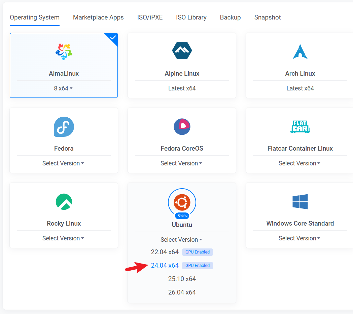Click the Arch Linux logo icon
The width and height of the screenshot is (353, 314).
coord(300,52)
